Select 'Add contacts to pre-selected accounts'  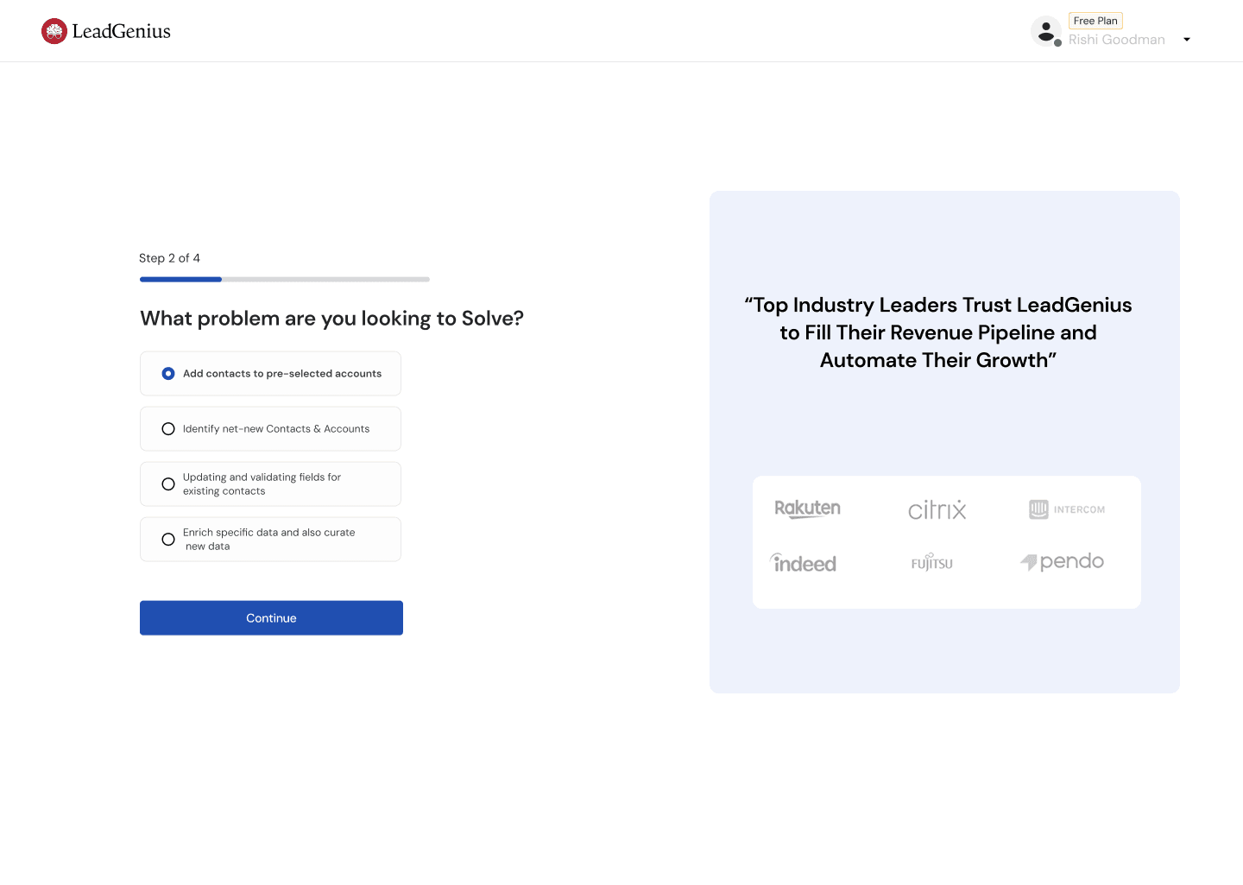click(270, 373)
